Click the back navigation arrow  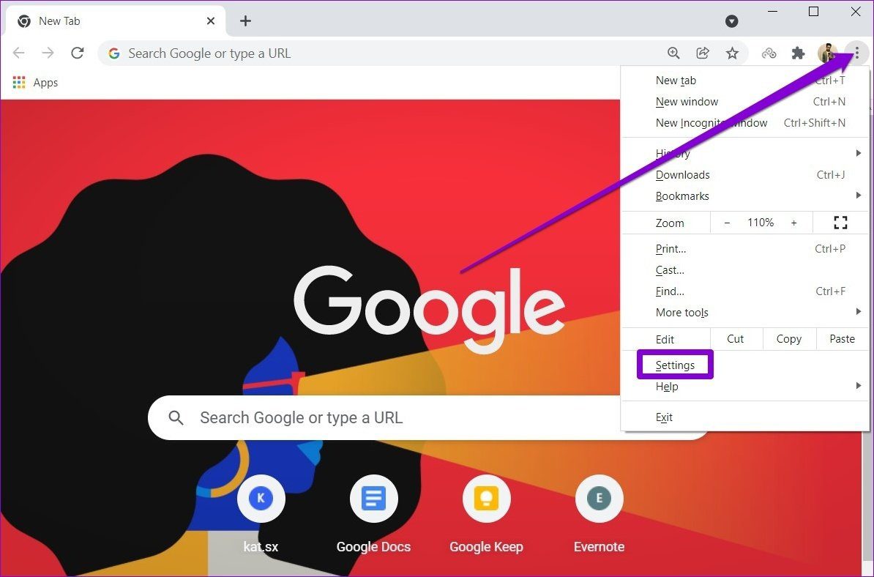point(19,53)
